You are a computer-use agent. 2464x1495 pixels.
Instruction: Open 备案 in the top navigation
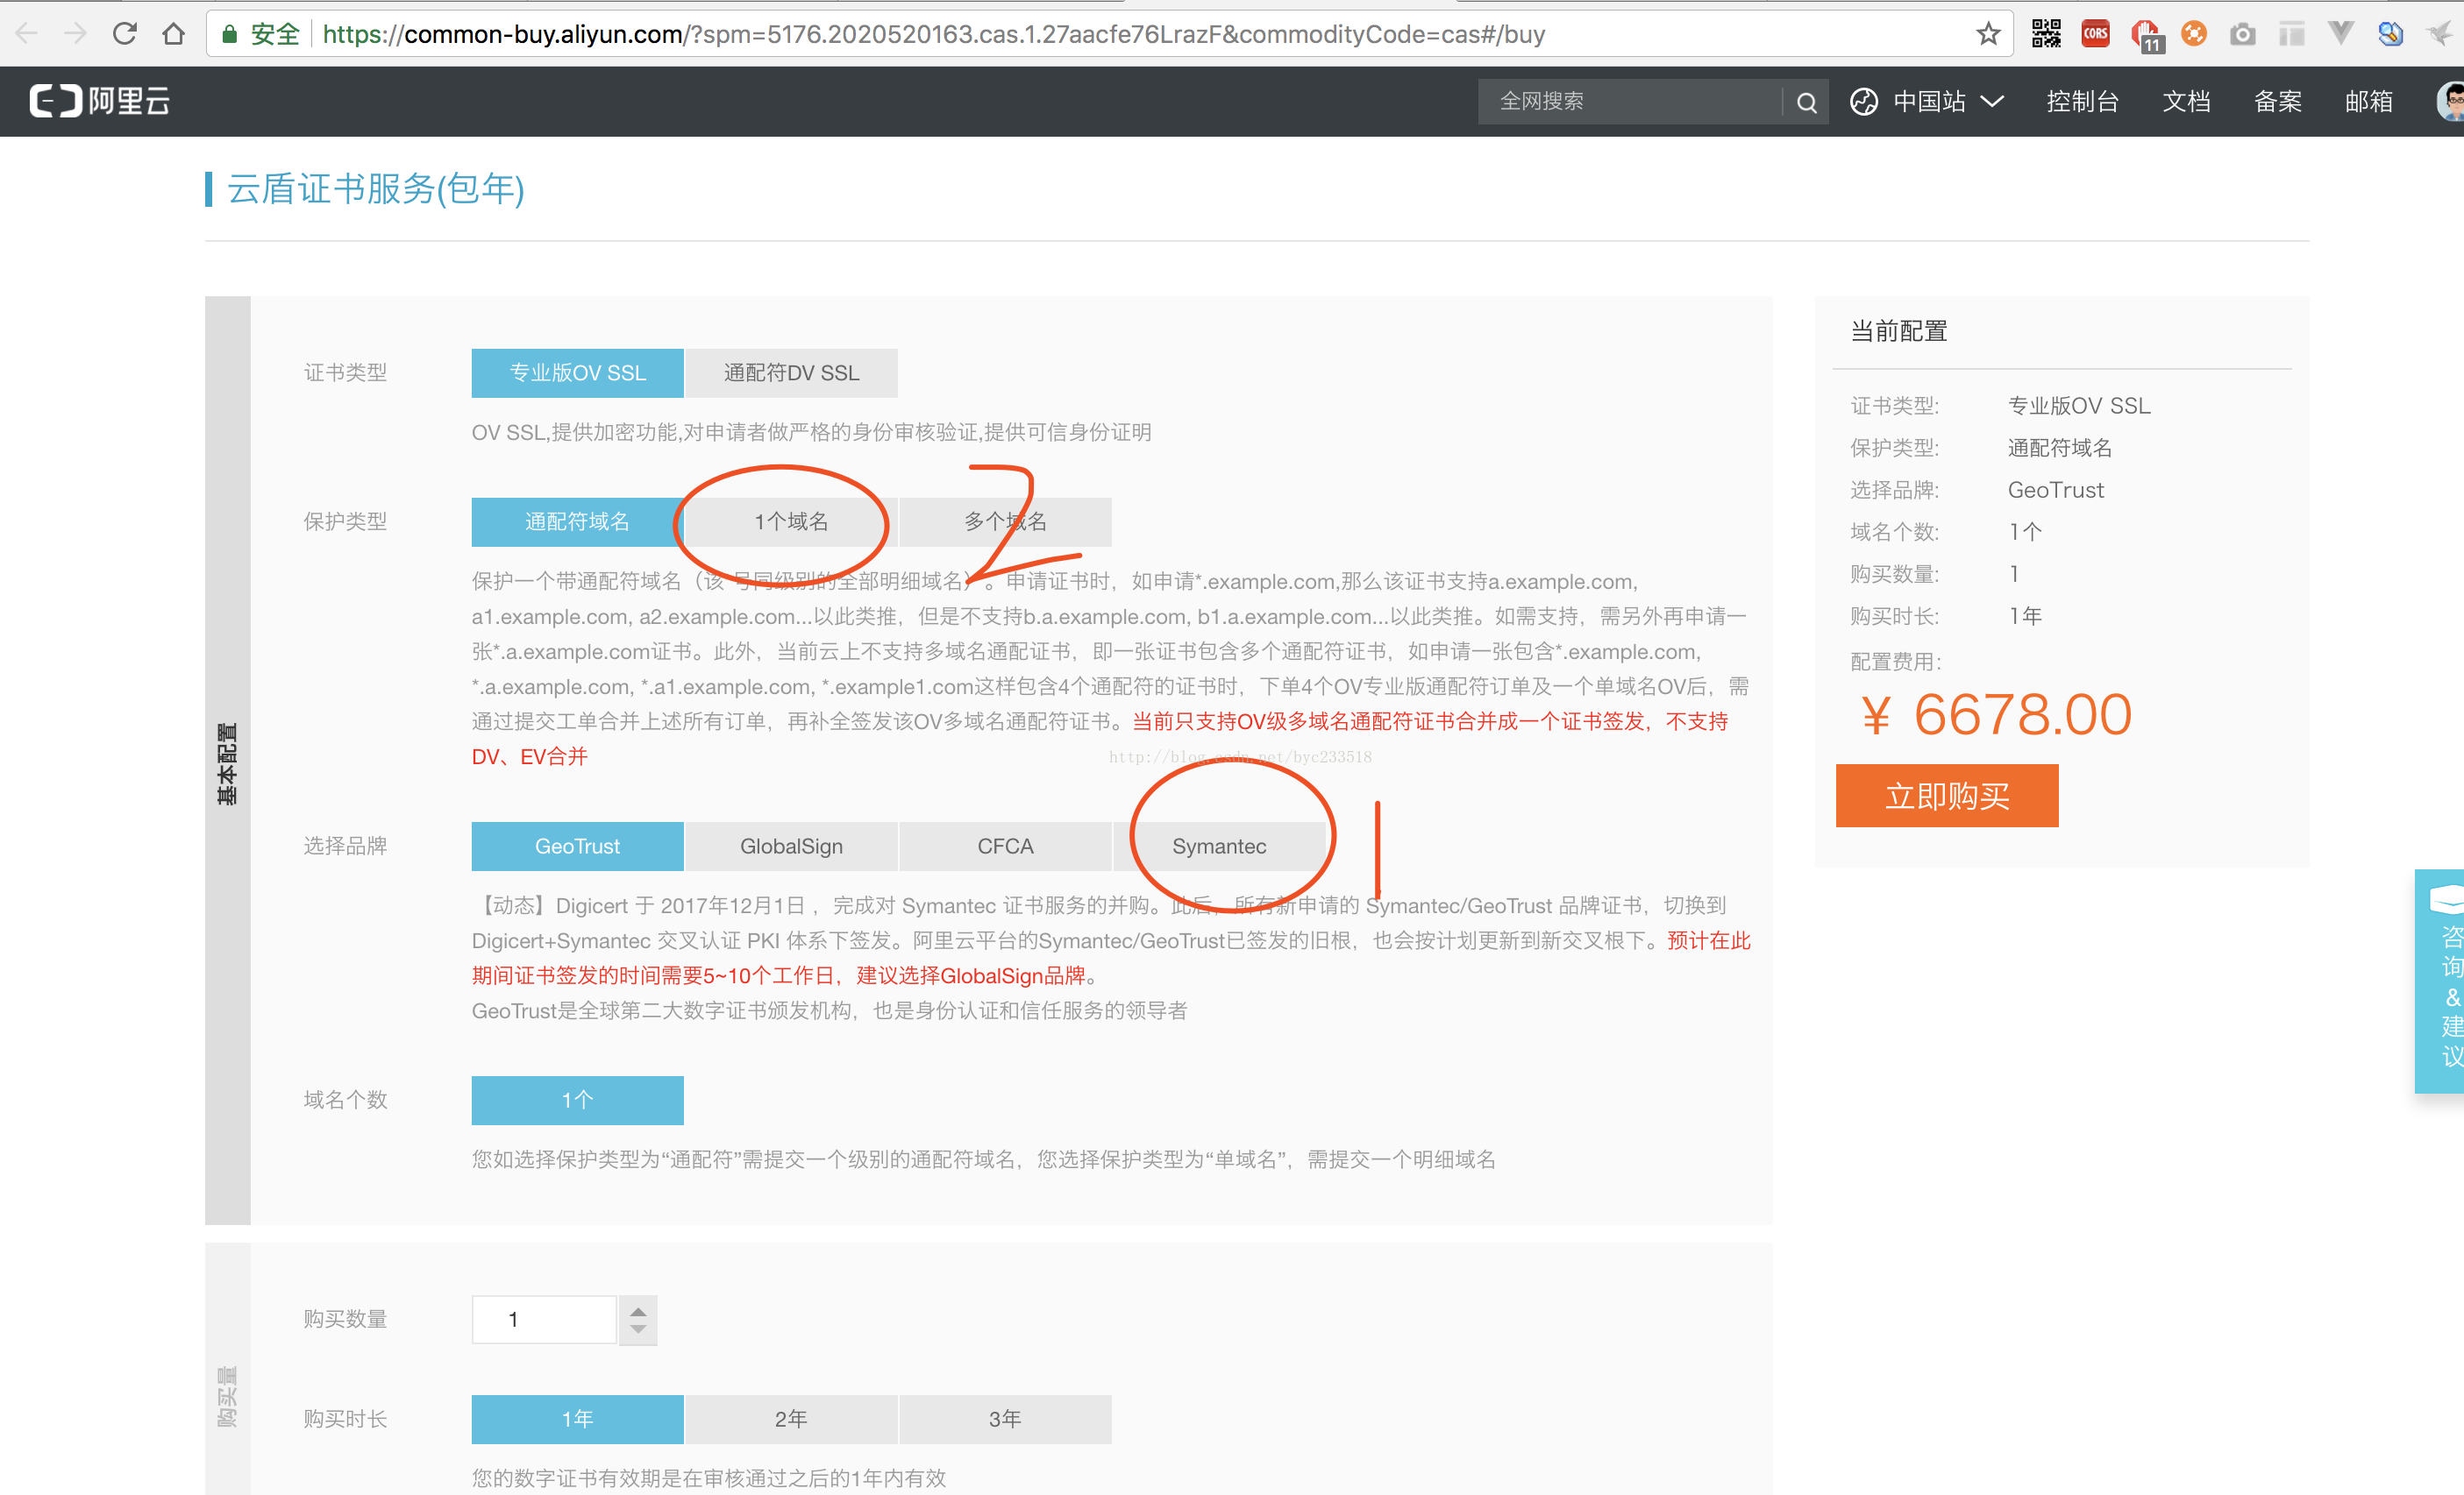point(2277,102)
